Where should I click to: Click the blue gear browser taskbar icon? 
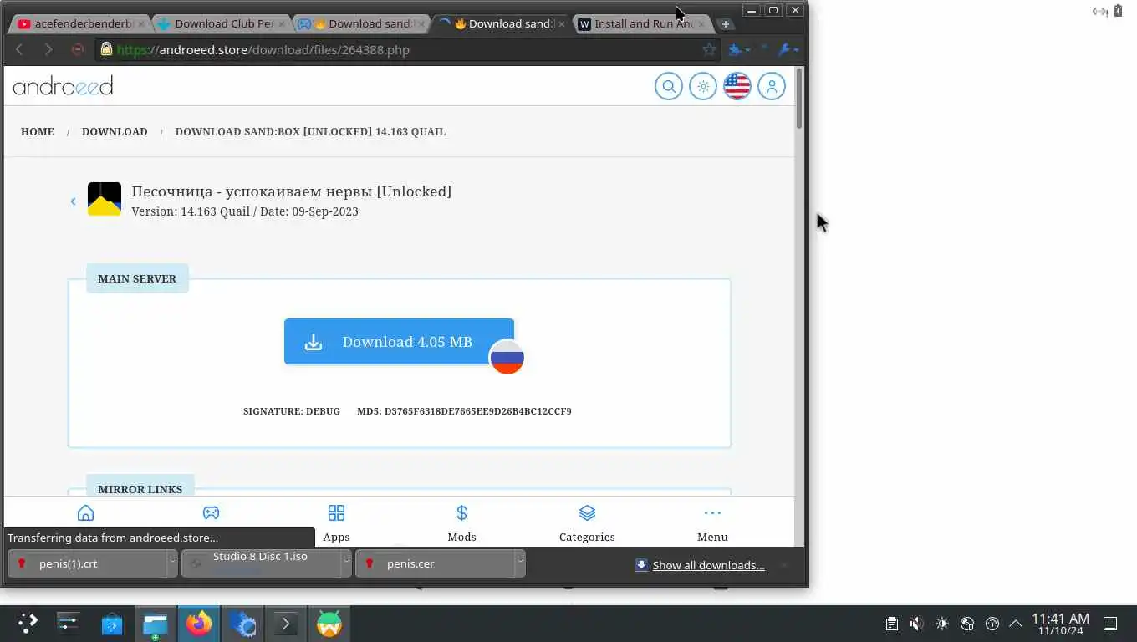tap(242, 623)
